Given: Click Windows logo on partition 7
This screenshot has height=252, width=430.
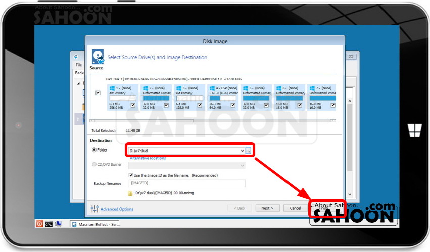Looking at the screenshot, I should (x=312, y=88).
